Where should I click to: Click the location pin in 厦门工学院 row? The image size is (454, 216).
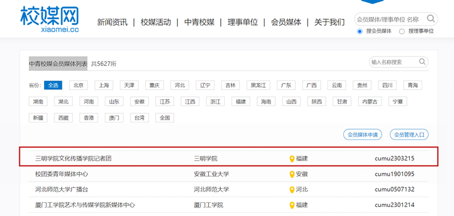(292, 205)
